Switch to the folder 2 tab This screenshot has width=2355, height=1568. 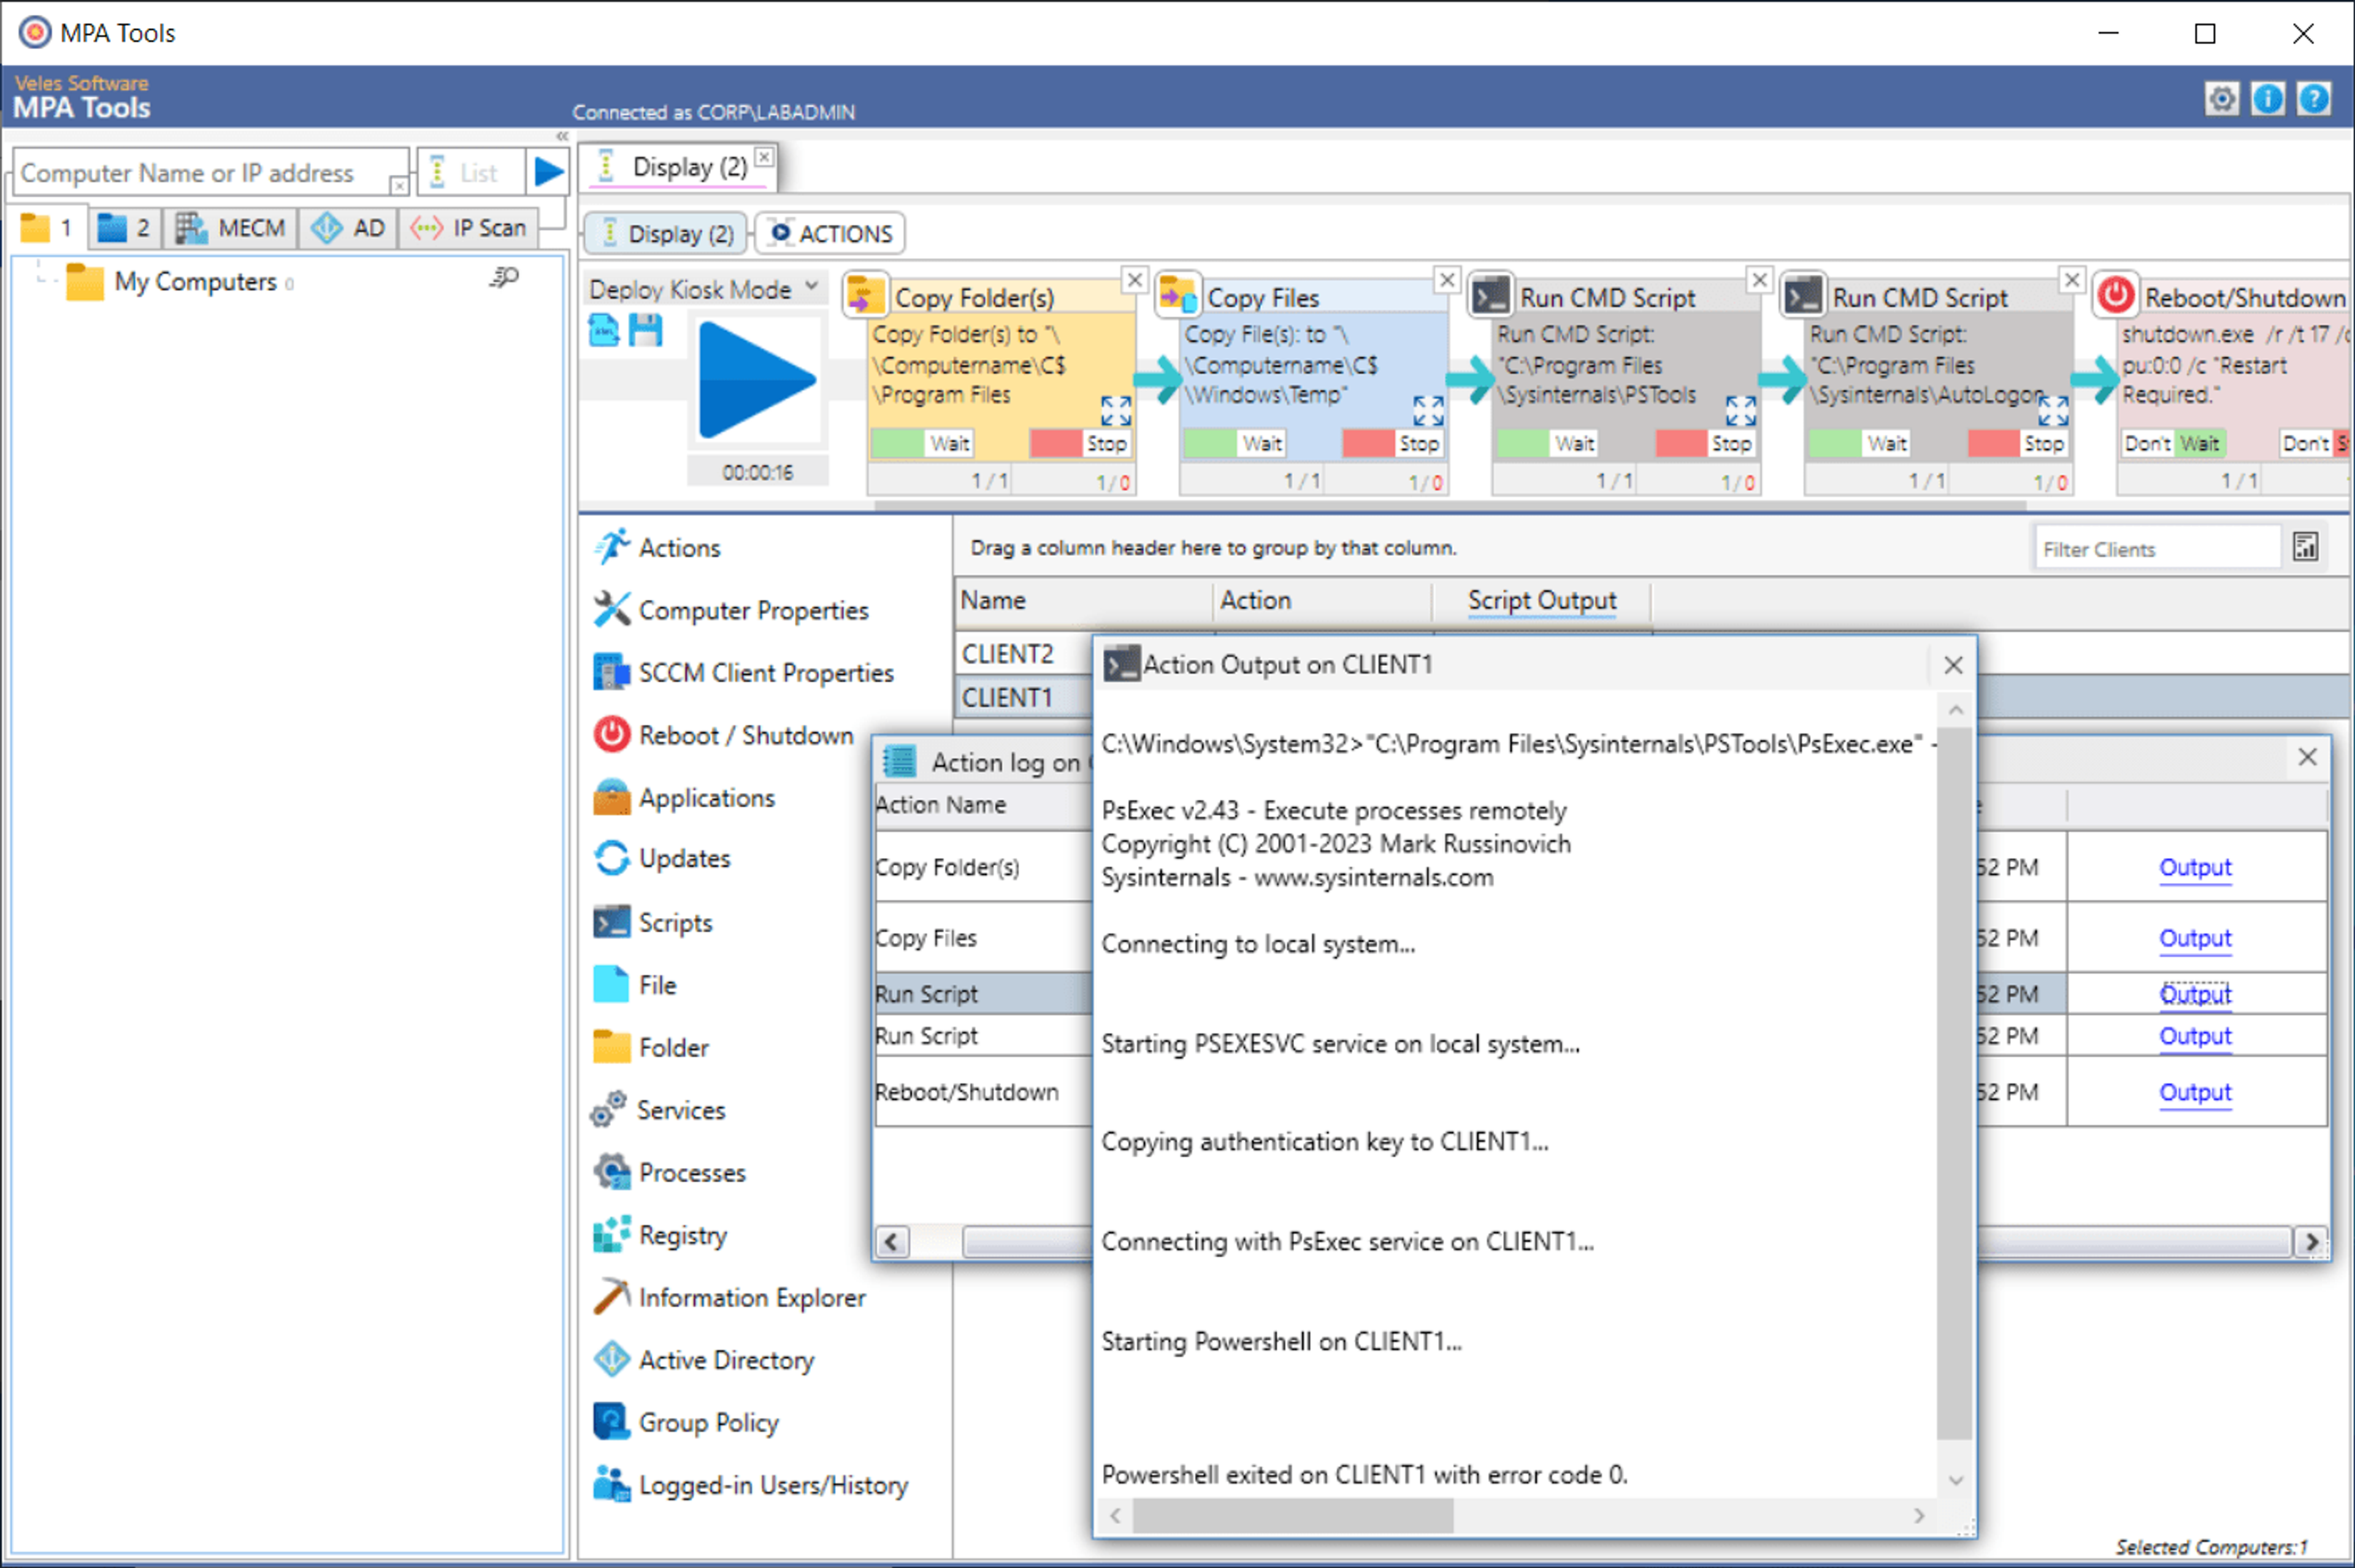[125, 228]
